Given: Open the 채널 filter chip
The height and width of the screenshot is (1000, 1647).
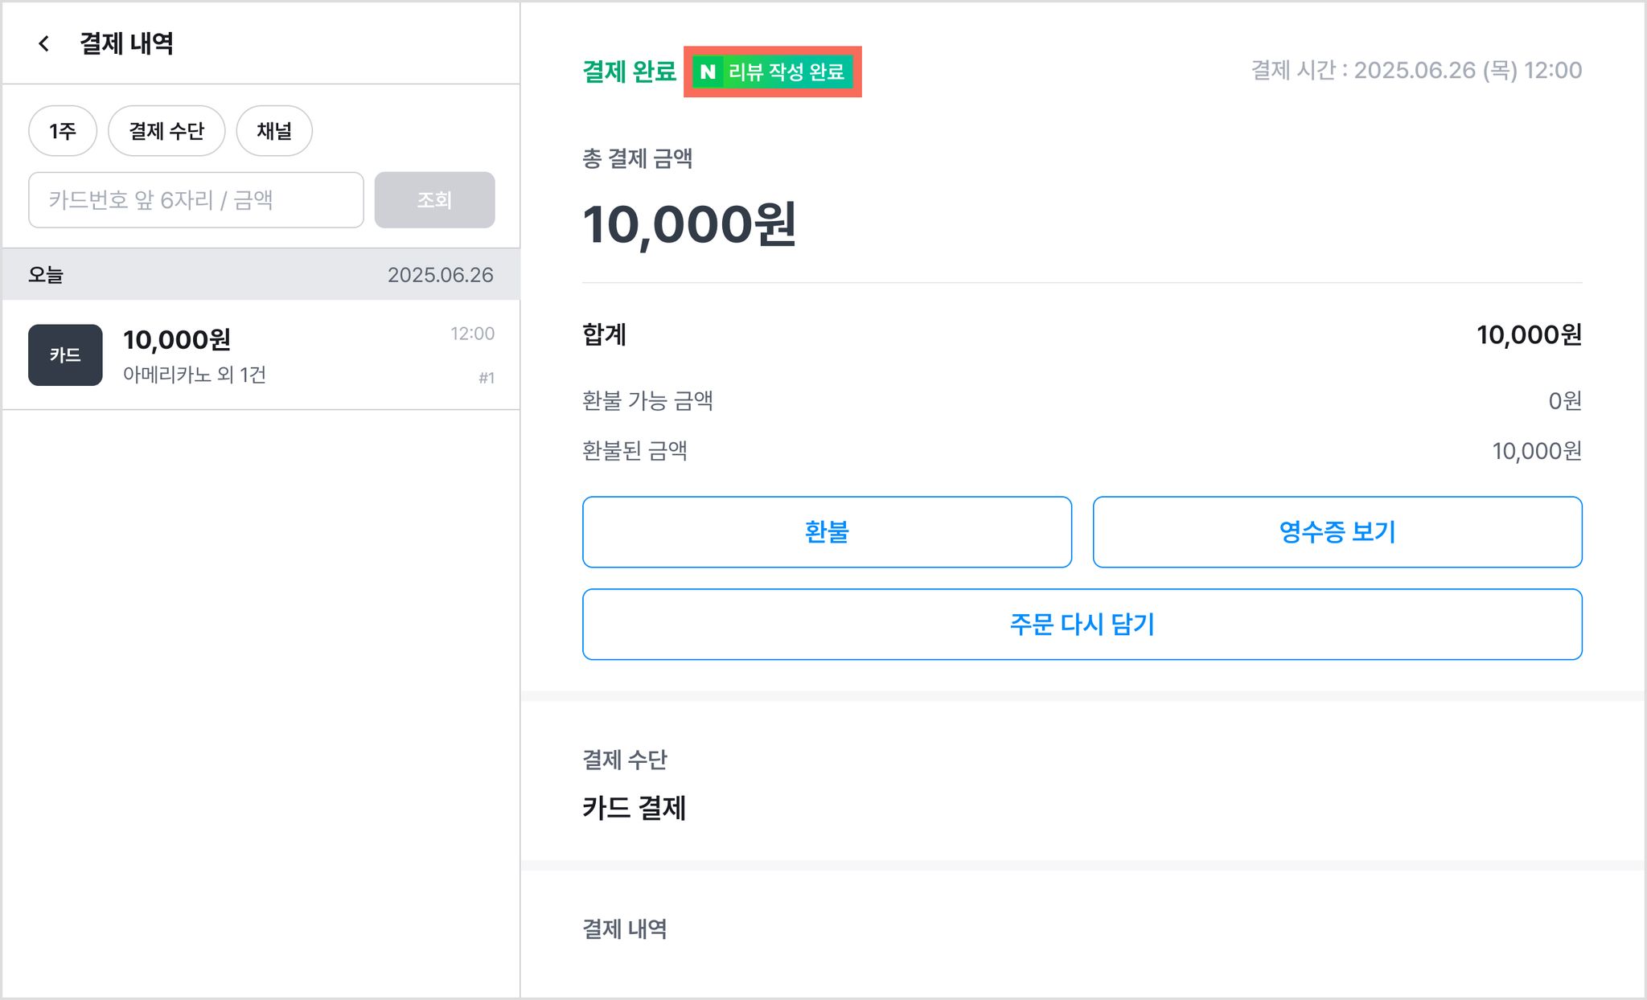Looking at the screenshot, I should 274,130.
